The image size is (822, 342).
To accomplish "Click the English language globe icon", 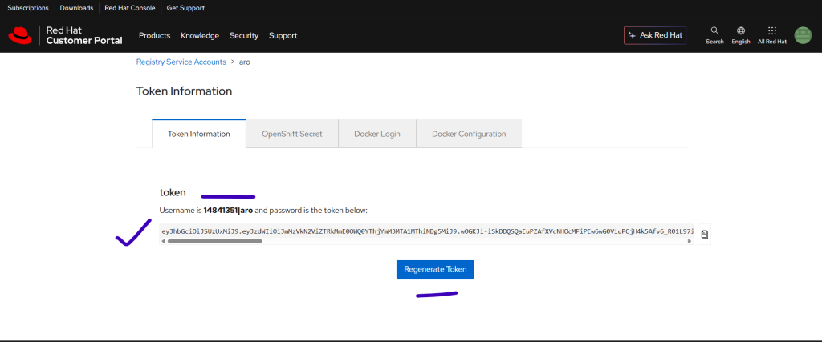I will coord(741,31).
